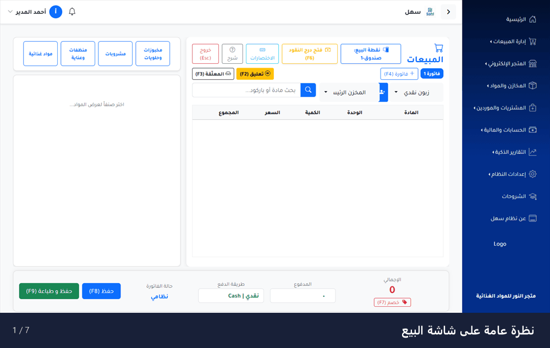550x348 pixels.
Task: Add new invoice with فاتورة (F4)
Action: pos(399,74)
